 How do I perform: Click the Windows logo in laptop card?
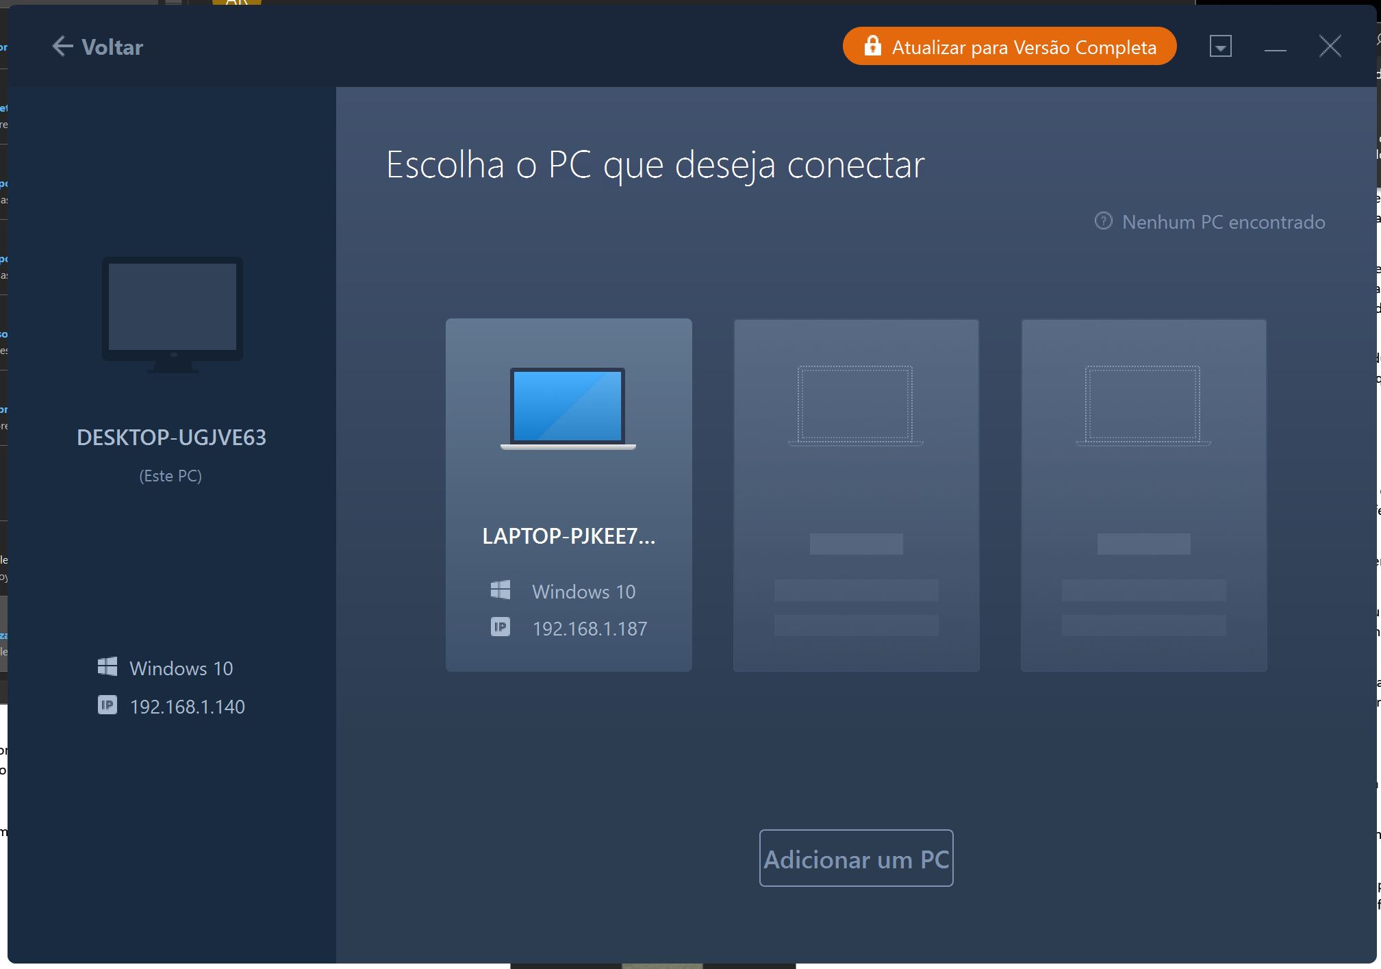[501, 590]
